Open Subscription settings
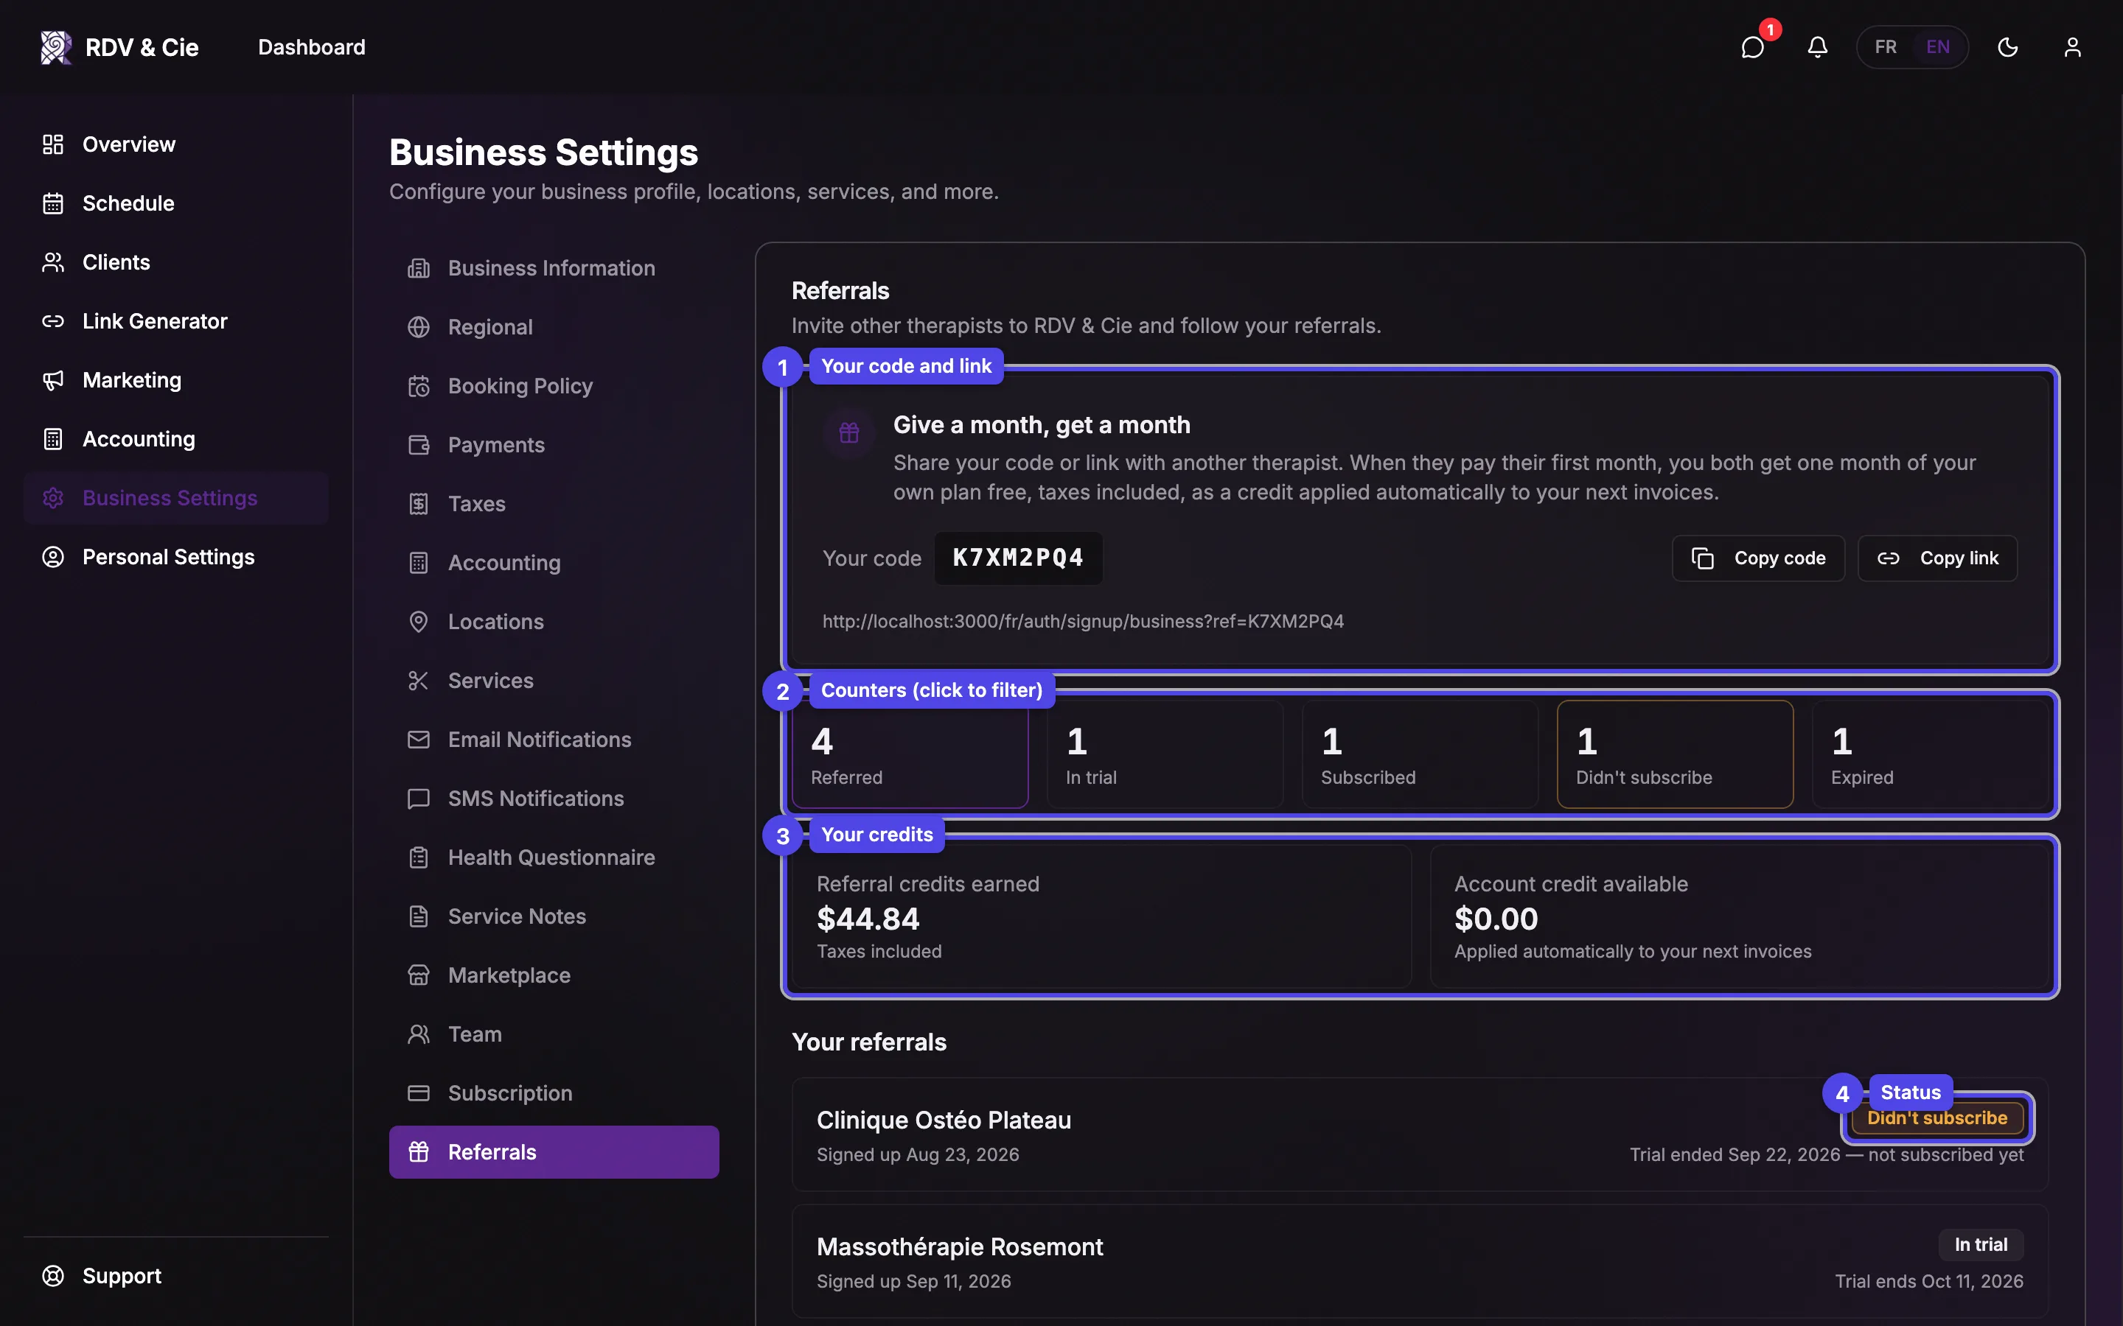This screenshot has width=2123, height=1326. click(x=554, y=1092)
